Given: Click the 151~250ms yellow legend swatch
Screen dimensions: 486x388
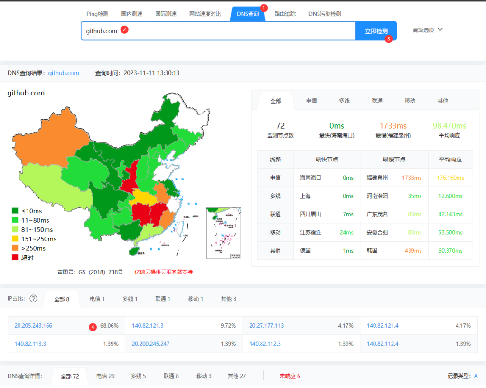Looking at the screenshot, I should [x=15, y=238].
